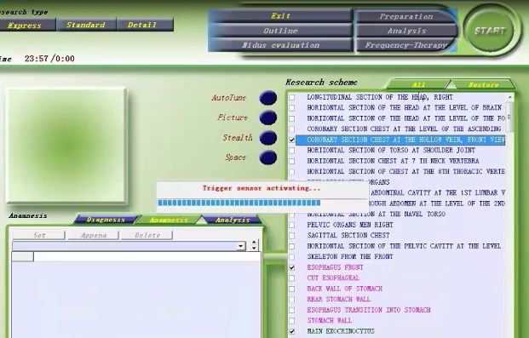Viewport: 529px width, 338px height.
Task: Toggle the AutoTune round indicator
Action: [x=268, y=98]
